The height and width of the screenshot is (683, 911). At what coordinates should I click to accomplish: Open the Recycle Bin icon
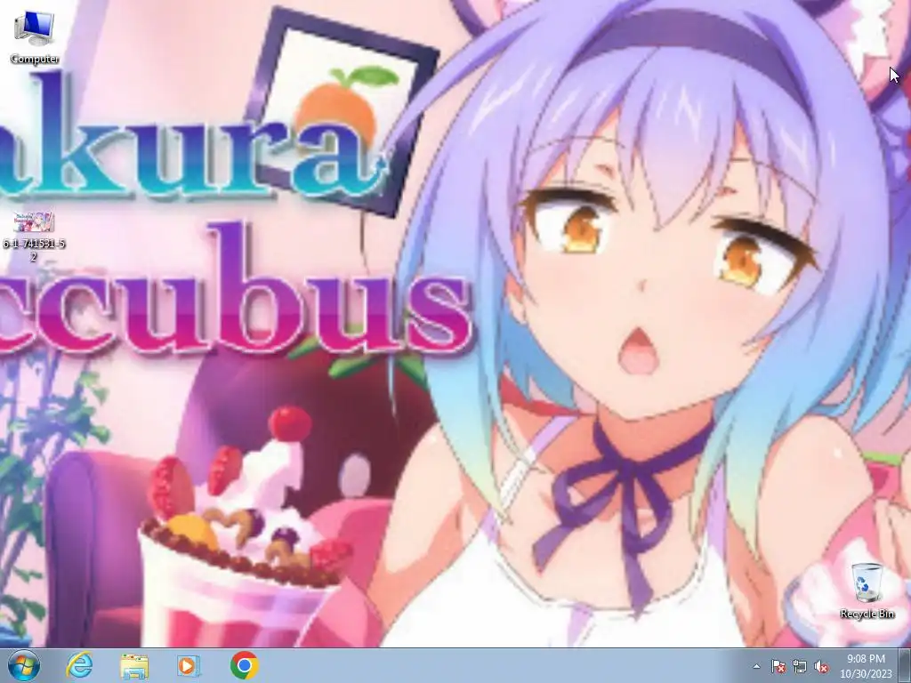pyautogui.click(x=867, y=591)
